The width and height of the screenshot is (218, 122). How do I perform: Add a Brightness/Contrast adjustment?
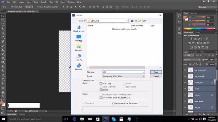[x=191, y=39]
